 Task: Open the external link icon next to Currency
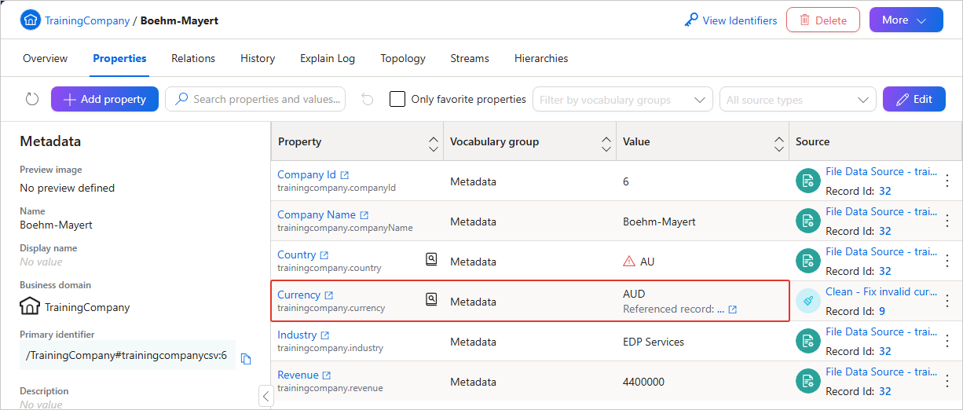[329, 295]
